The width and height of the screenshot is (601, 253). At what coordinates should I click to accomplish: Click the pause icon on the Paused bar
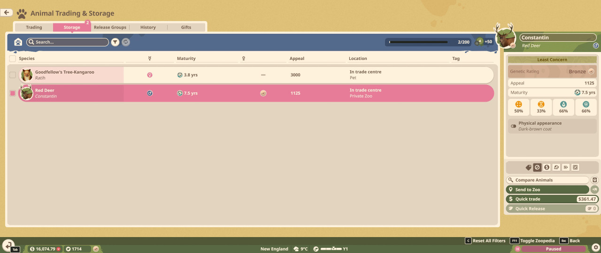pyautogui.click(x=518, y=249)
